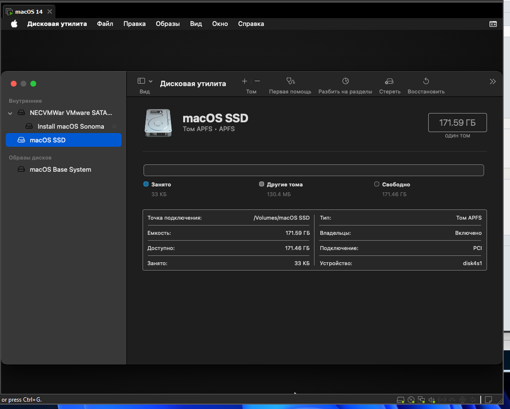This screenshot has height=409, width=510.
Task: Click the Восстановить toolbar label
Action: point(426,92)
